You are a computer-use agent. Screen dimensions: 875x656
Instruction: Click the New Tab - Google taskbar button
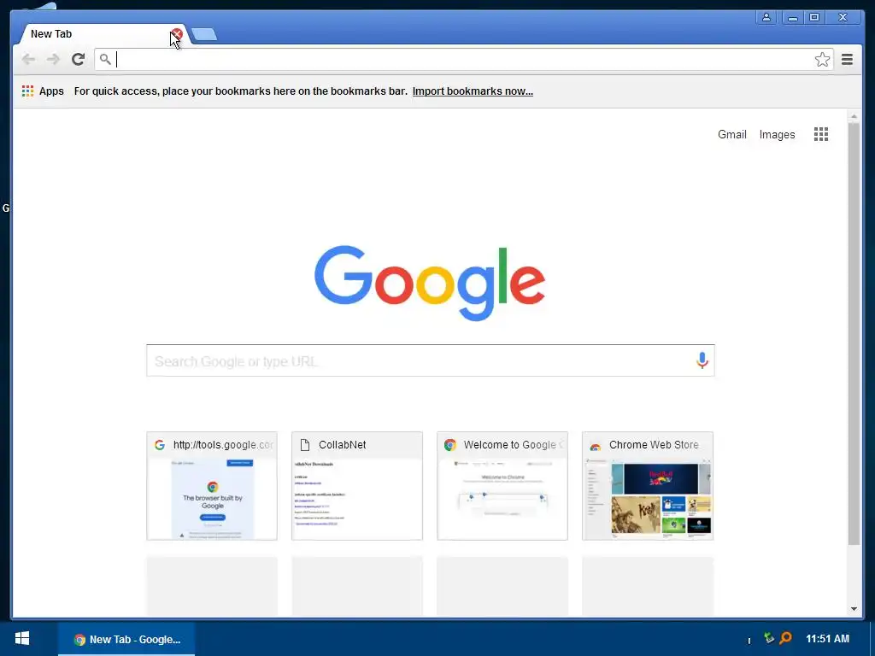pyautogui.click(x=126, y=639)
